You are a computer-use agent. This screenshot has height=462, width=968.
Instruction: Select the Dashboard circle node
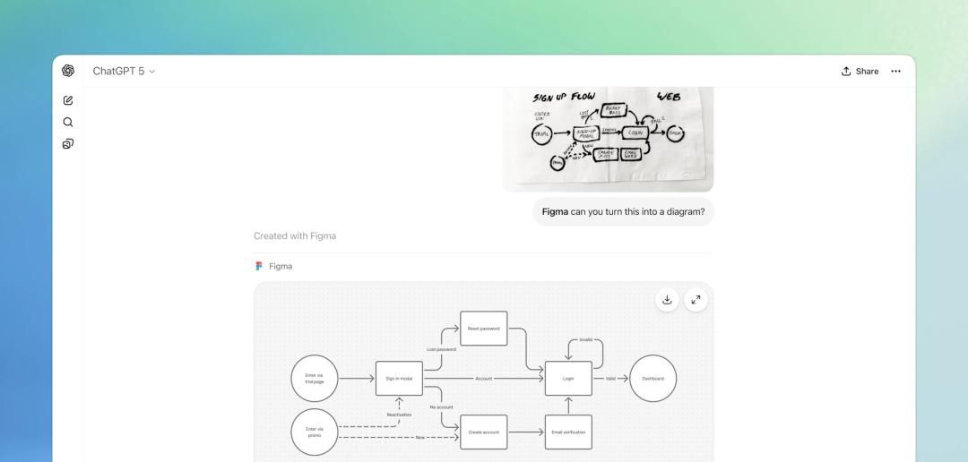(653, 379)
